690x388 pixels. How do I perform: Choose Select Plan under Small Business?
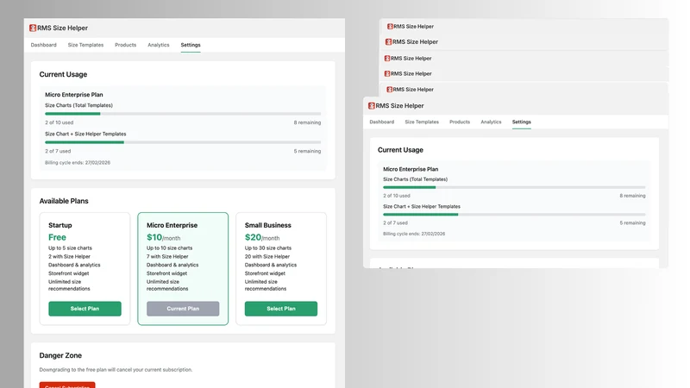pyautogui.click(x=281, y=309)
